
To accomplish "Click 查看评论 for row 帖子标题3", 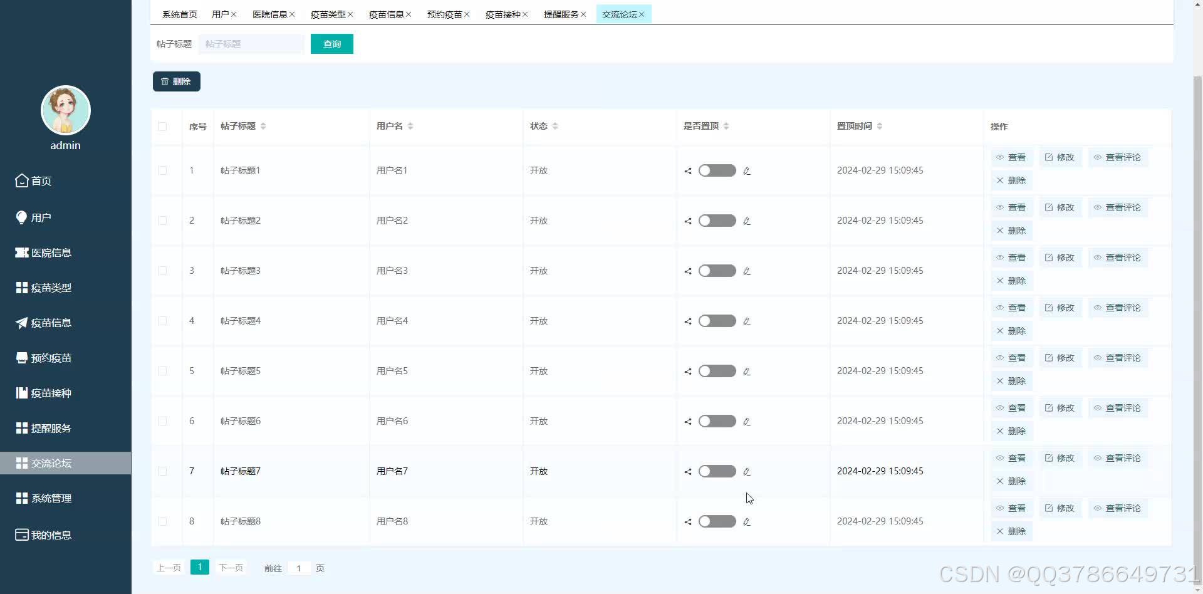I will click(x=1118, y=258).
